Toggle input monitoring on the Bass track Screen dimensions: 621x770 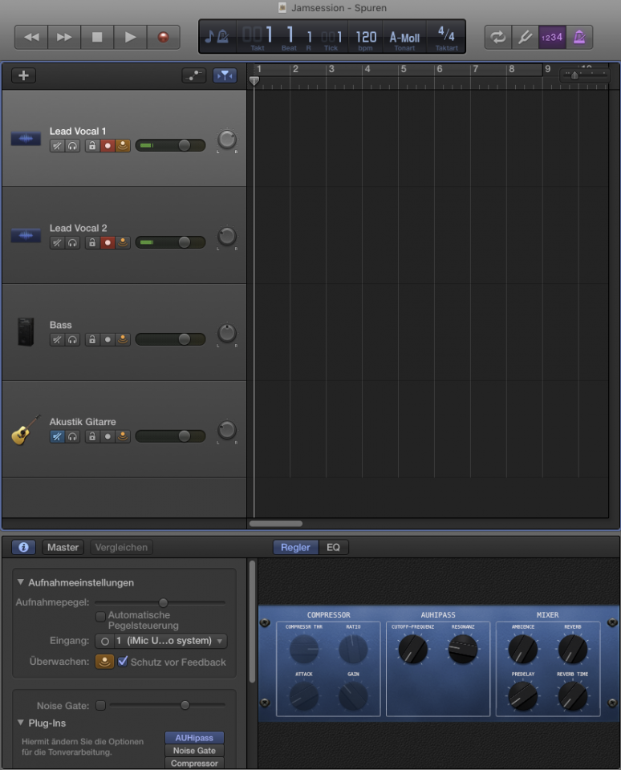(123, 339)
